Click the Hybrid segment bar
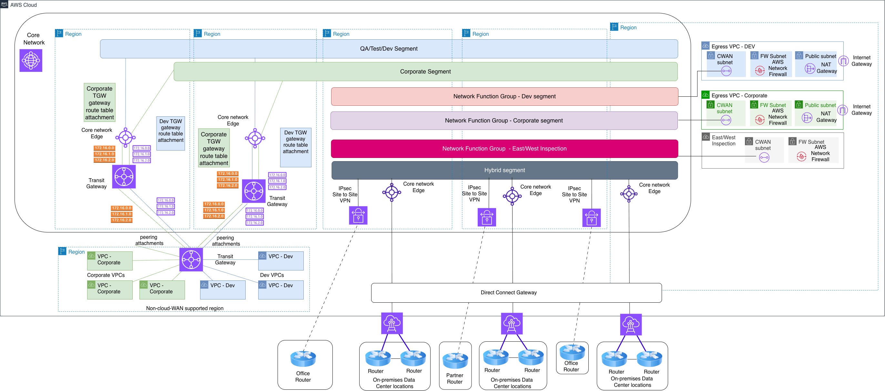Viewport: 885px width, 391px height. pos(504,171)
